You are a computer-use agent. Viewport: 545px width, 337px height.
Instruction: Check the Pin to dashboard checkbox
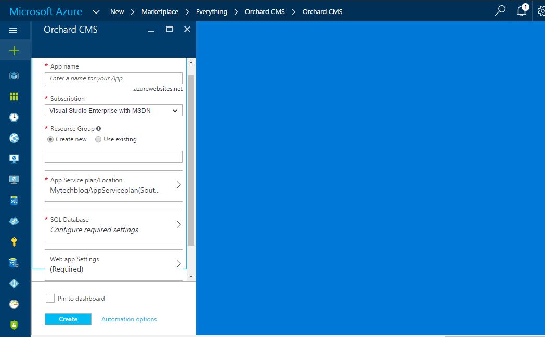coord(50,298)
